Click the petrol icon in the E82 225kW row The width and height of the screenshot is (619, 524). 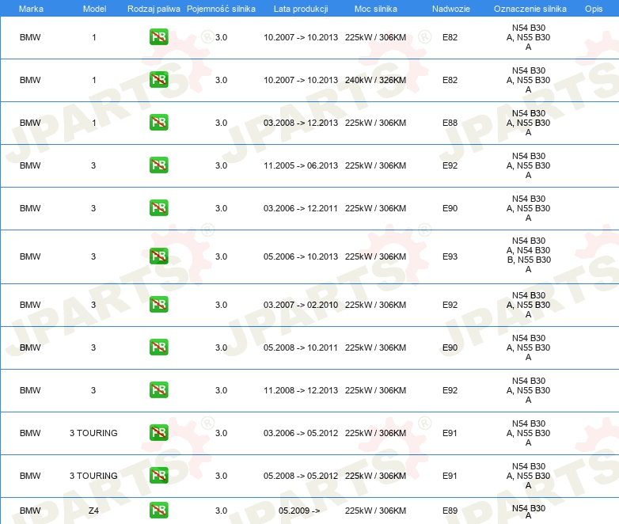158,37
